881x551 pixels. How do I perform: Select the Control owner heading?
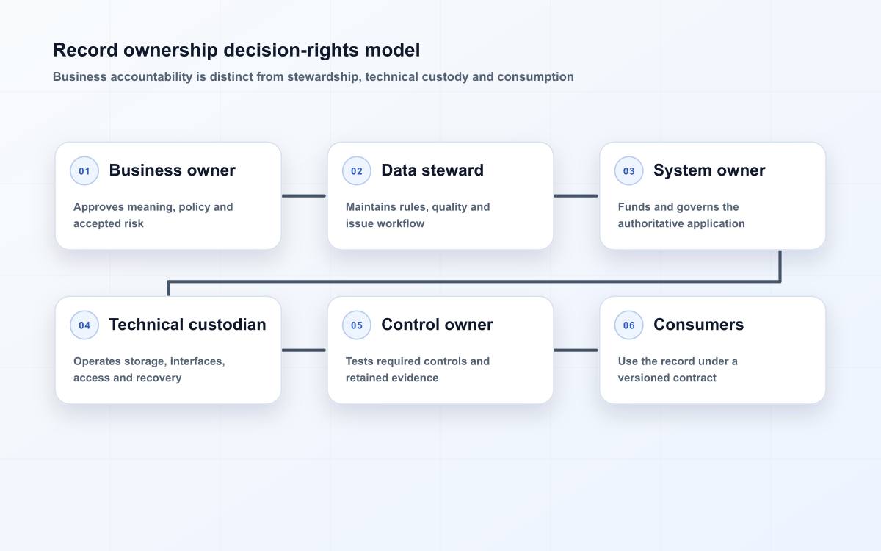(437, 325)
